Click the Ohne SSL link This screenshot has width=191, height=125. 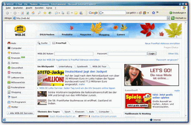(x=173, y=54)
